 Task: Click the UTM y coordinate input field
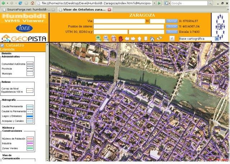[x=146, y=32]
